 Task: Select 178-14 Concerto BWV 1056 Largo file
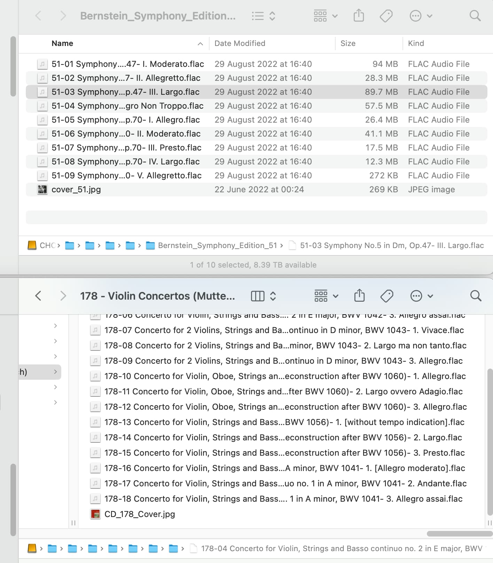[x=283, y=438]
